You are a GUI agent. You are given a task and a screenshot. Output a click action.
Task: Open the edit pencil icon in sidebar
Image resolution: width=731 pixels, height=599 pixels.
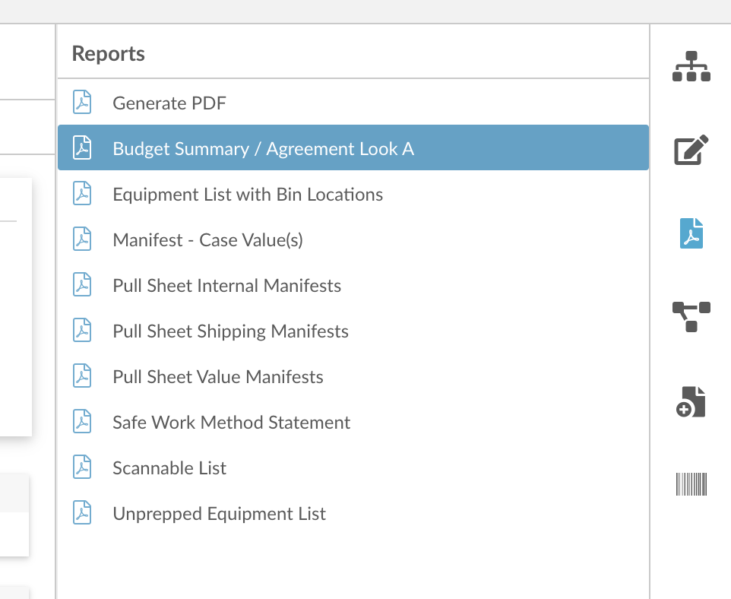coord(691,150)
